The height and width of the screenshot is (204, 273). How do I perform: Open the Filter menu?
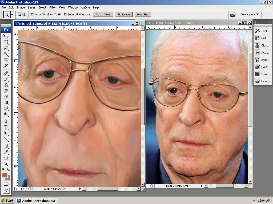point(53,7)
